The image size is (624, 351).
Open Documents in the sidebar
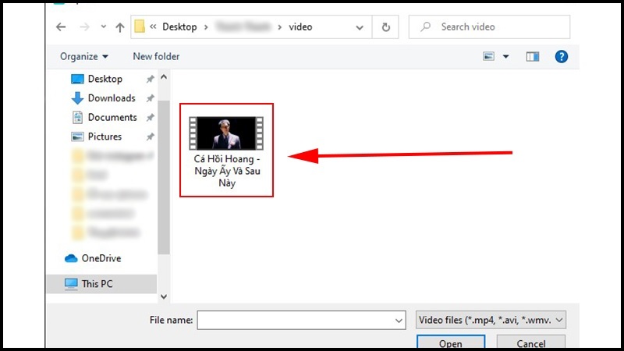(105, 117)
